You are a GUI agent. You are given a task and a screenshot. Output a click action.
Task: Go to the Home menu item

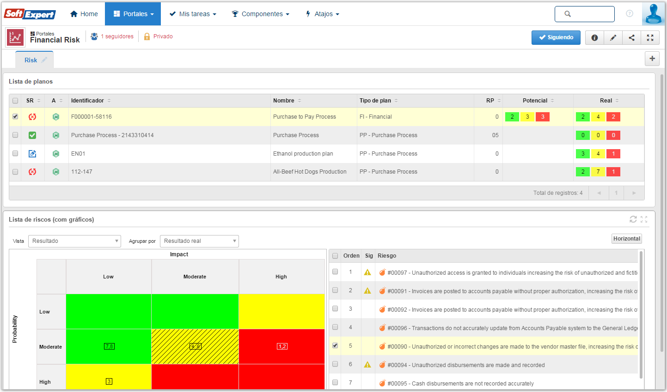84,14
